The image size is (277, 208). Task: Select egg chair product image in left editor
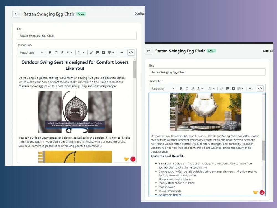[x=75, y=112]
